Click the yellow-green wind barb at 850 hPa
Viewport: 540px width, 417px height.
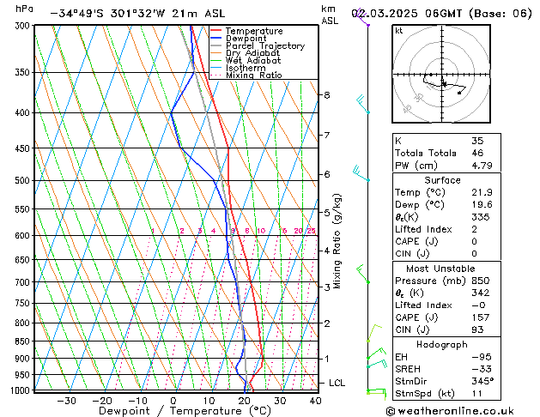pyautogui.click(x=374, y=333)
